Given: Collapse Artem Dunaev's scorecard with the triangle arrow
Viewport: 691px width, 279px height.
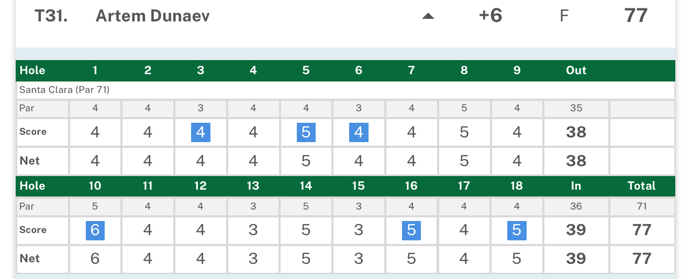Looking at the screenshot, I should click(428, 16).
